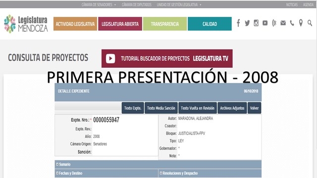
Task: Click author name MARADONA, ALEJANDRA
Action: 196,119
